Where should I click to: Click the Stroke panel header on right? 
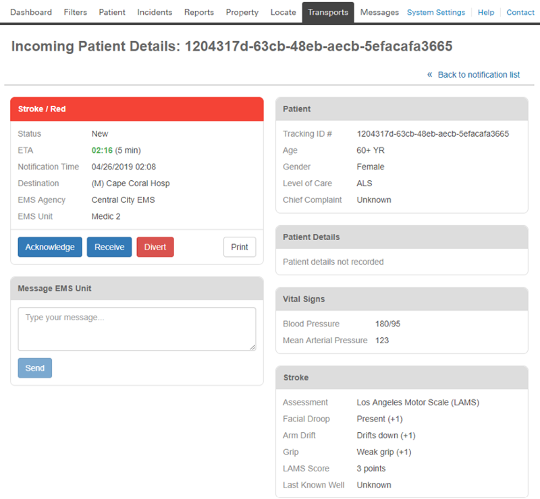[x=402, y=378]
